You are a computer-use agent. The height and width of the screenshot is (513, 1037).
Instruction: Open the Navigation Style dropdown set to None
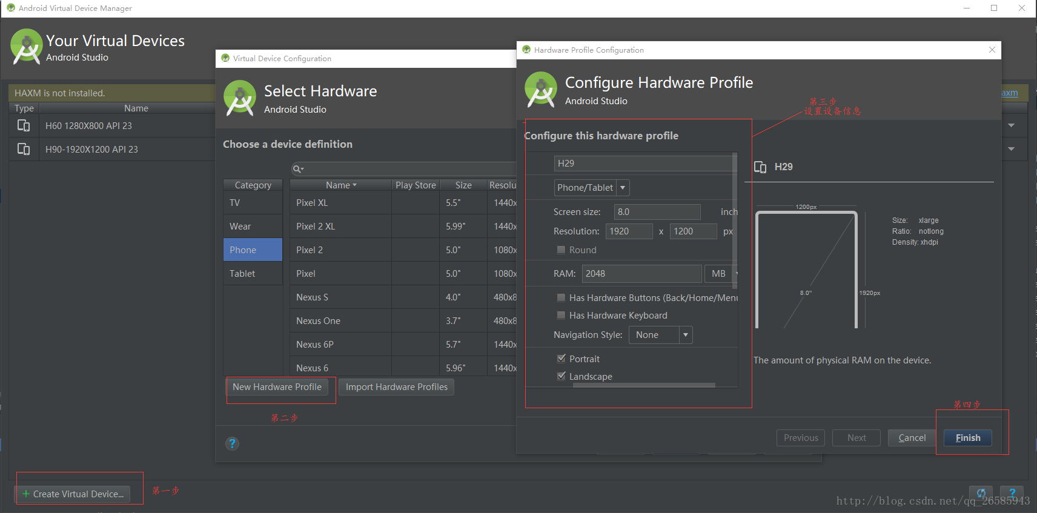point(661,335)
